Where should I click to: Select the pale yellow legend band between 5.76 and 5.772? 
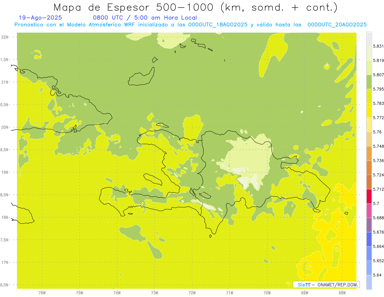point(369,125)
